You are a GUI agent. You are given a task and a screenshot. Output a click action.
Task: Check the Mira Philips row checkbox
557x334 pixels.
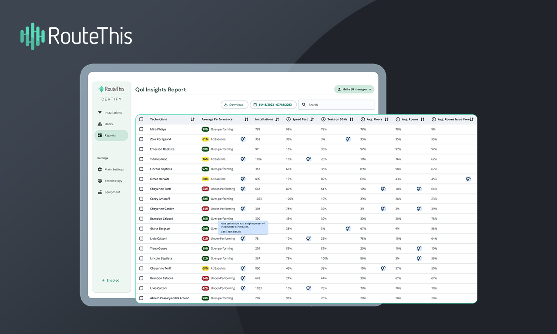pos(141,129)
